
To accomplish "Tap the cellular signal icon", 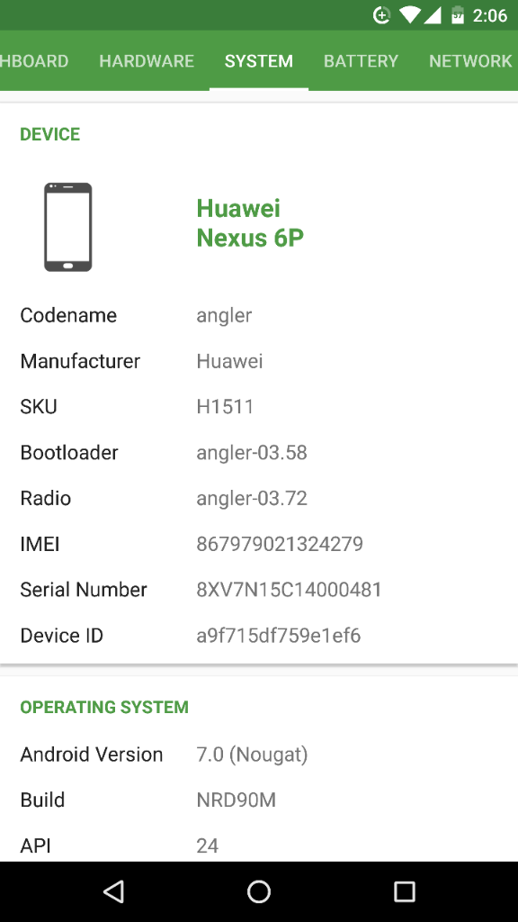I will pos(433,15).
